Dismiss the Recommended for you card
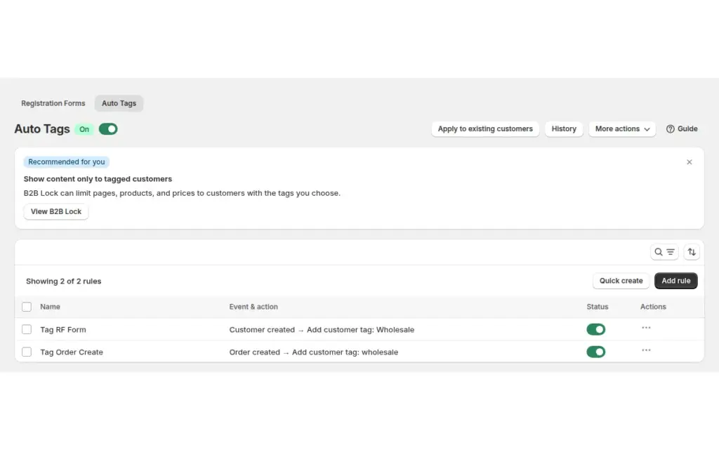 [690, 161]
